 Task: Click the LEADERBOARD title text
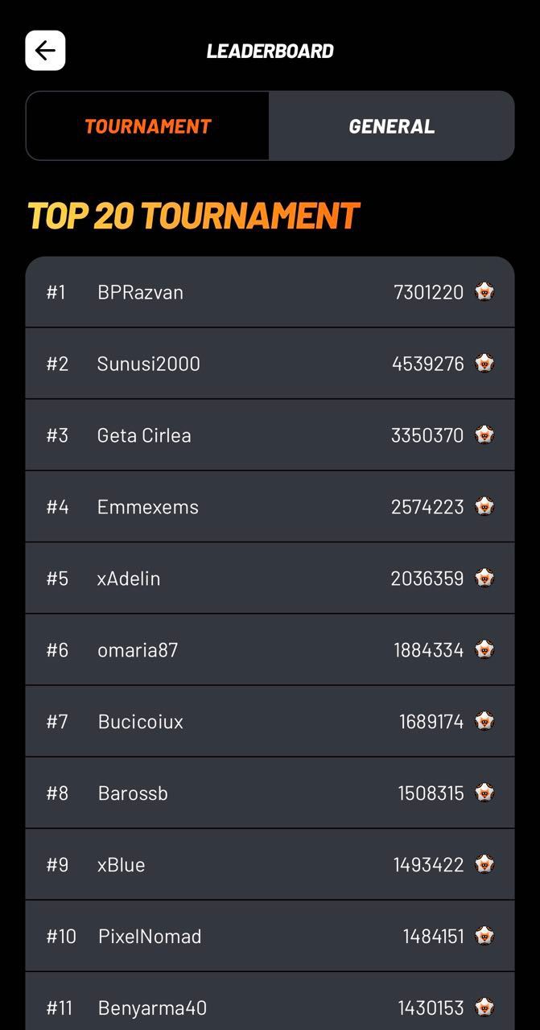click(270, 51)
